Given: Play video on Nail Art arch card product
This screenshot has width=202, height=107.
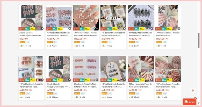Looking at the screenshot, I should click(124, 80).
